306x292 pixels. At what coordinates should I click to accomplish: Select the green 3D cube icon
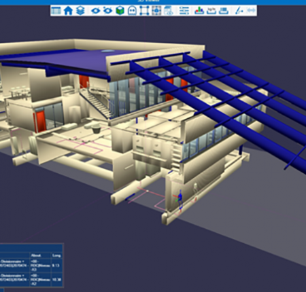point(120,10)
